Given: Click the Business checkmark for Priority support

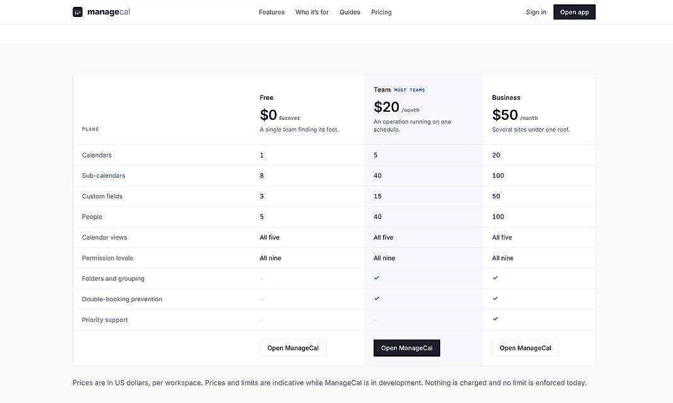Looking at the screenshot, I should pyautogui.click(x=495, y=319).
